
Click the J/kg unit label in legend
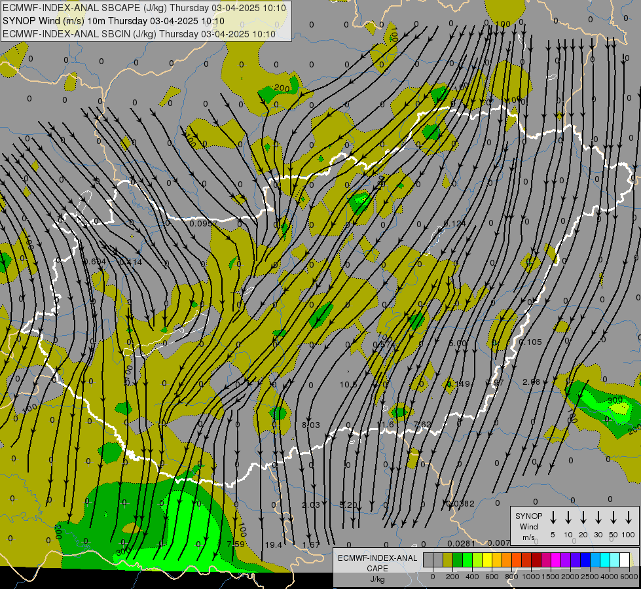[377, 579]
